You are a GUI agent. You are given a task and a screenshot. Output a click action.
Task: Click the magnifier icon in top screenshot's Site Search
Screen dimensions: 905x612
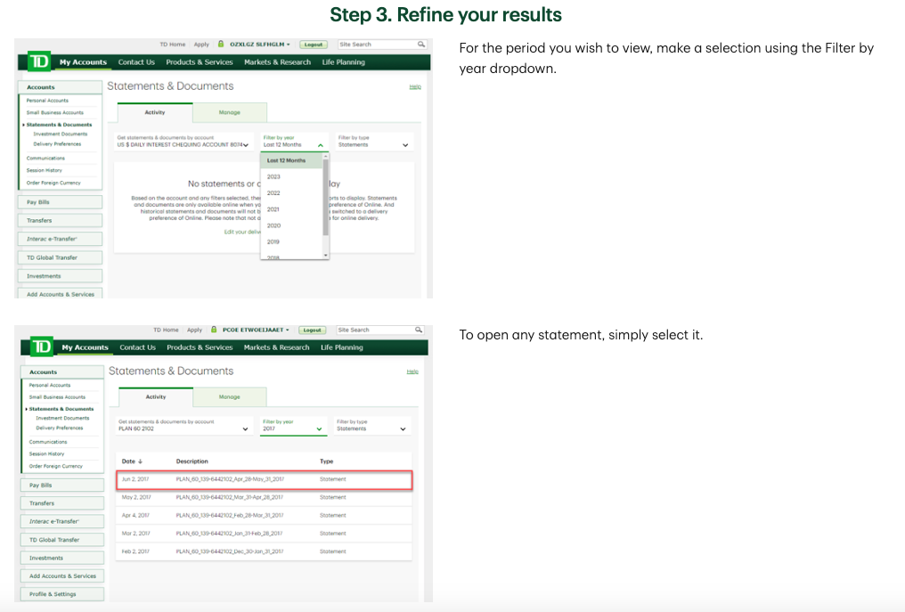[421, 44]
